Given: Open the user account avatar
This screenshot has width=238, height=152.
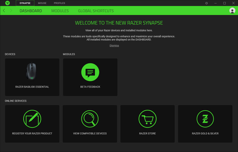Looking at the screenshot, I should tap(232, 11).
